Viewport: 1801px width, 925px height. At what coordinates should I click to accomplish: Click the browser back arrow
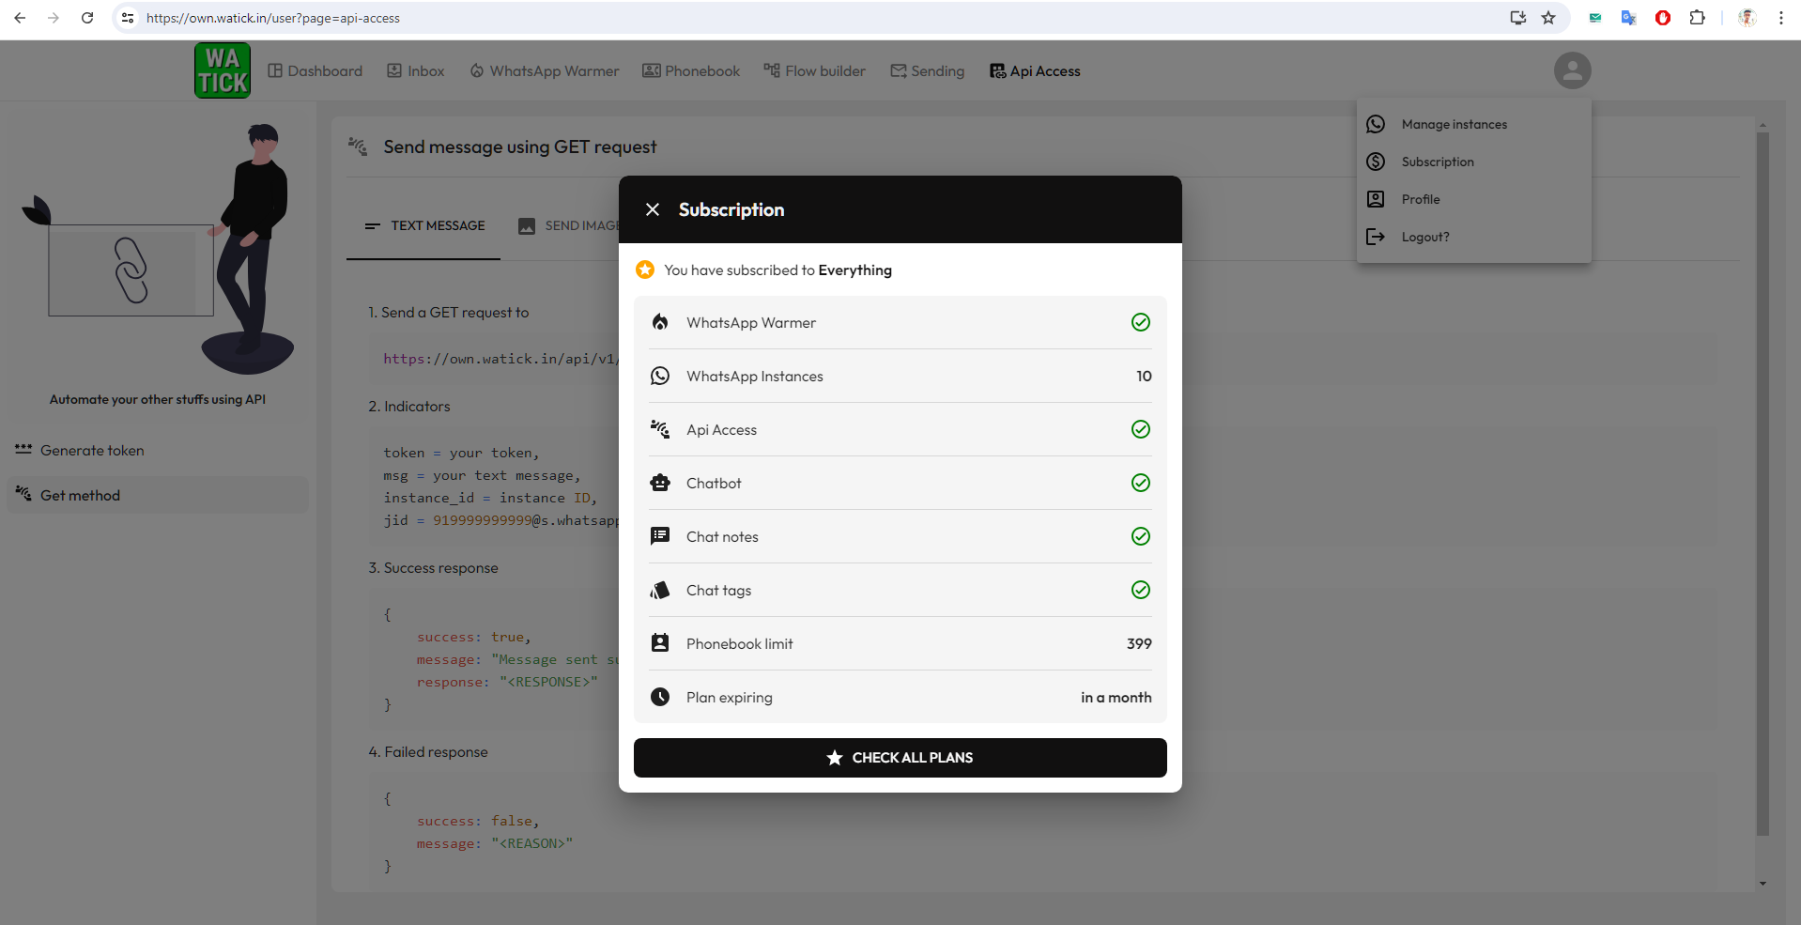tap(20, 18)
